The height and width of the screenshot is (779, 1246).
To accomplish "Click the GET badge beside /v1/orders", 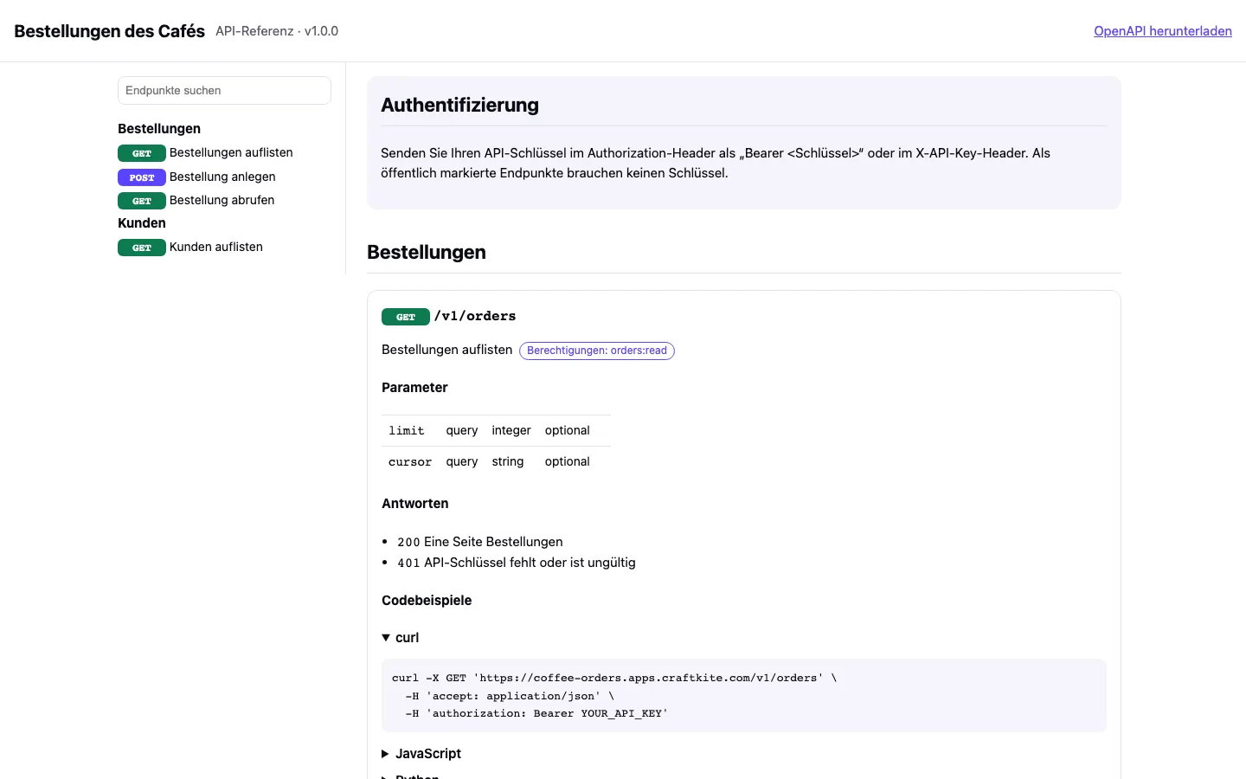I will (x=406, y=317).
